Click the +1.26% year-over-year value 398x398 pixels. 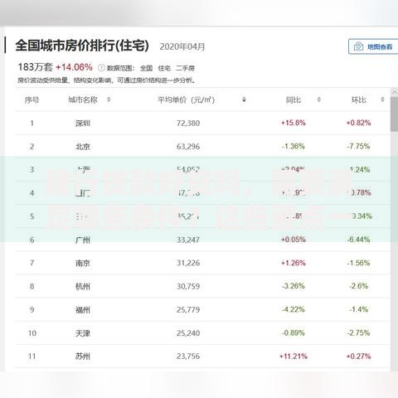coord(294,263)
